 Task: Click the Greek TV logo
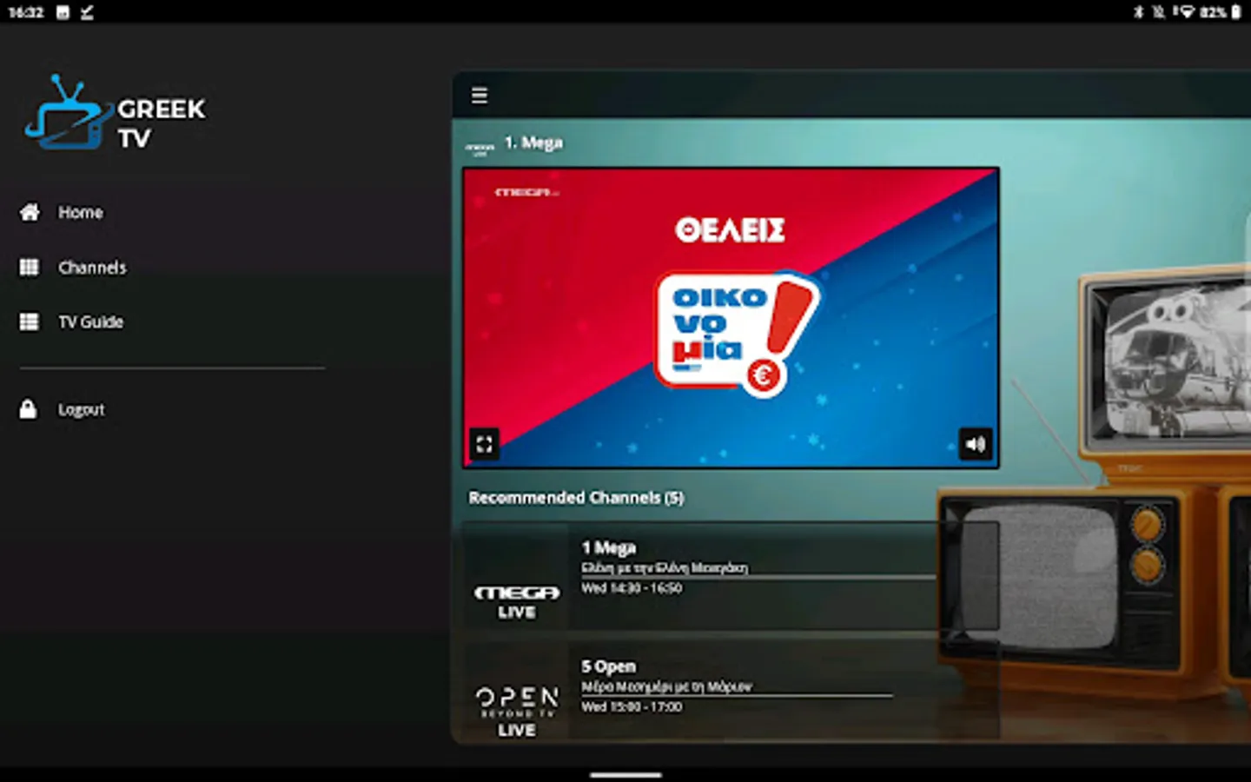coord(116,114)
